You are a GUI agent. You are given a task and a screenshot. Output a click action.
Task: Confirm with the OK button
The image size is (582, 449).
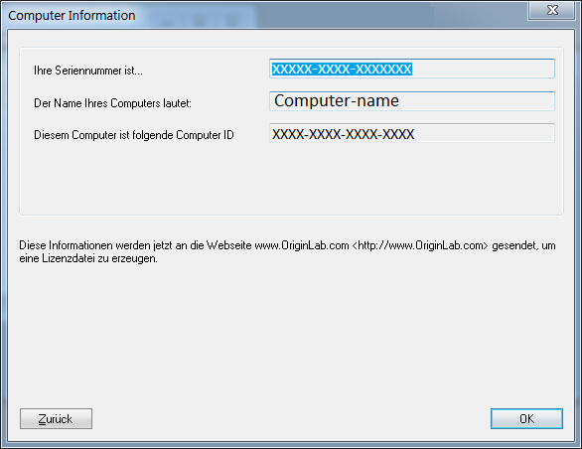tap(526, 418)
